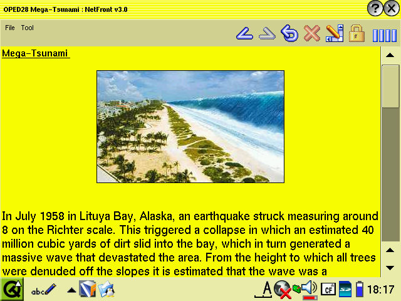Click the green tray icon beside the speaker
Viewport: 401px width, 301px height.
click(x=296, y=289)
